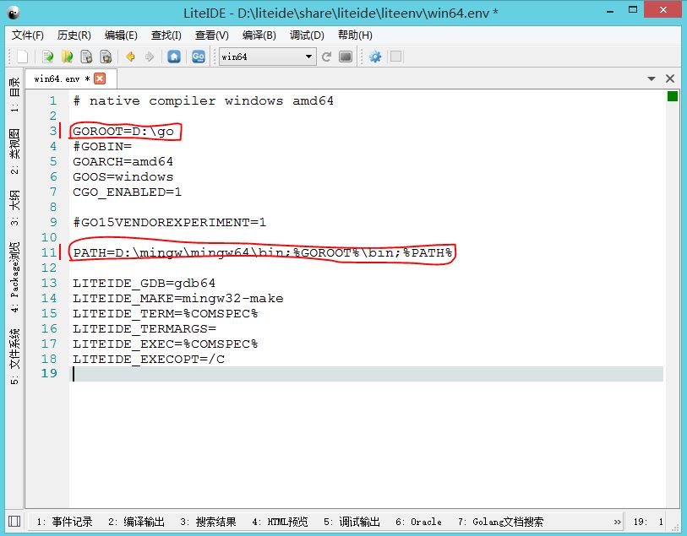Show the 7: Golang文档搜索 panel
The width and height of the screenshot is (687, 536).
click(x=501, y=522)
